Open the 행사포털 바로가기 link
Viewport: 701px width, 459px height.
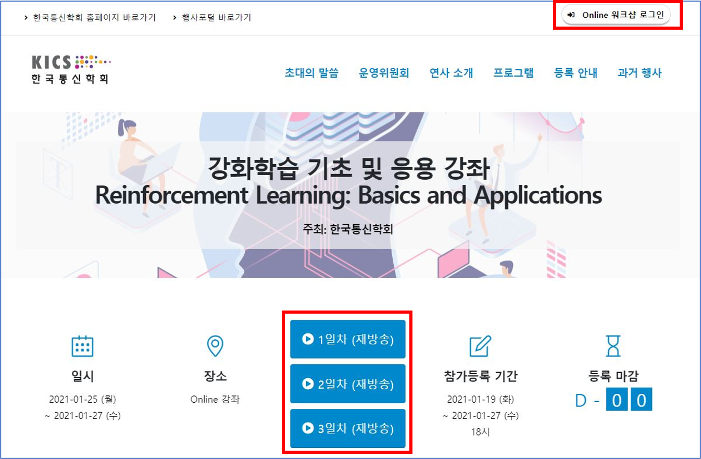(x=216, y=17)
